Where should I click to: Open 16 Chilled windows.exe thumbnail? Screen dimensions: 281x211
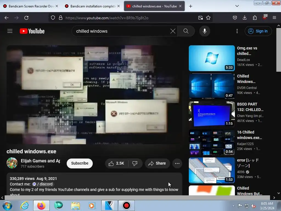[x=212, y=142]
